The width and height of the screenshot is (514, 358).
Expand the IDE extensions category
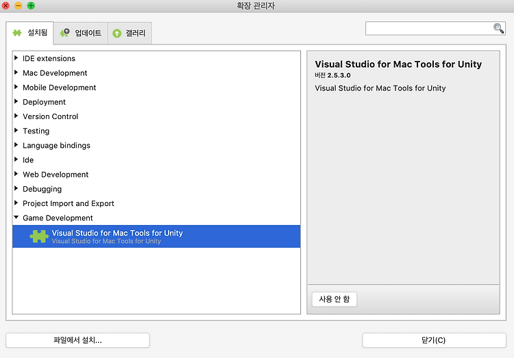[16, 58]
